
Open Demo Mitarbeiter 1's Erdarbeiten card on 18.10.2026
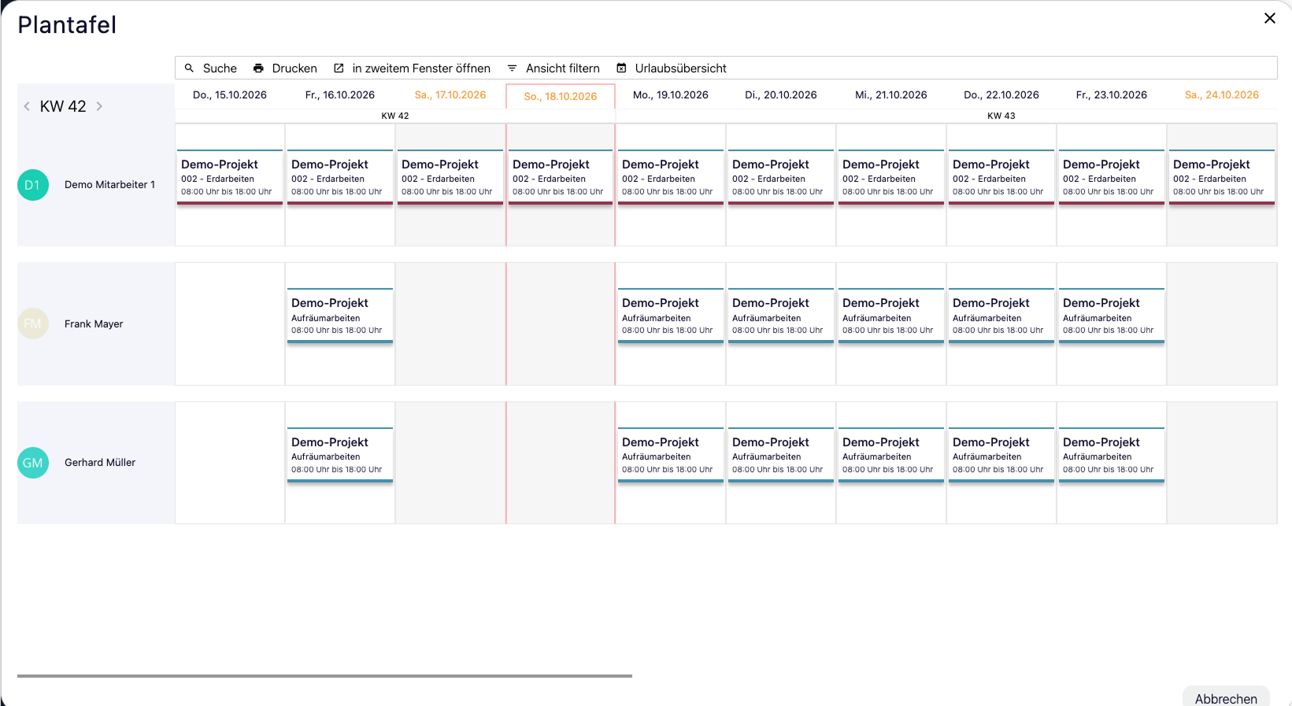coord(561,177)
